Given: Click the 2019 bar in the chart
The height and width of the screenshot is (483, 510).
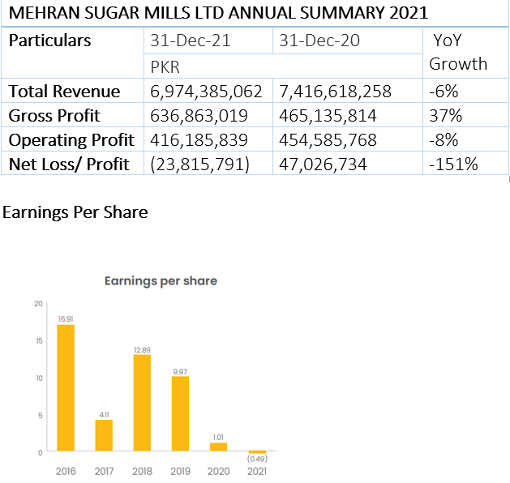Looking at the screenshot, I should click(181, 414).
